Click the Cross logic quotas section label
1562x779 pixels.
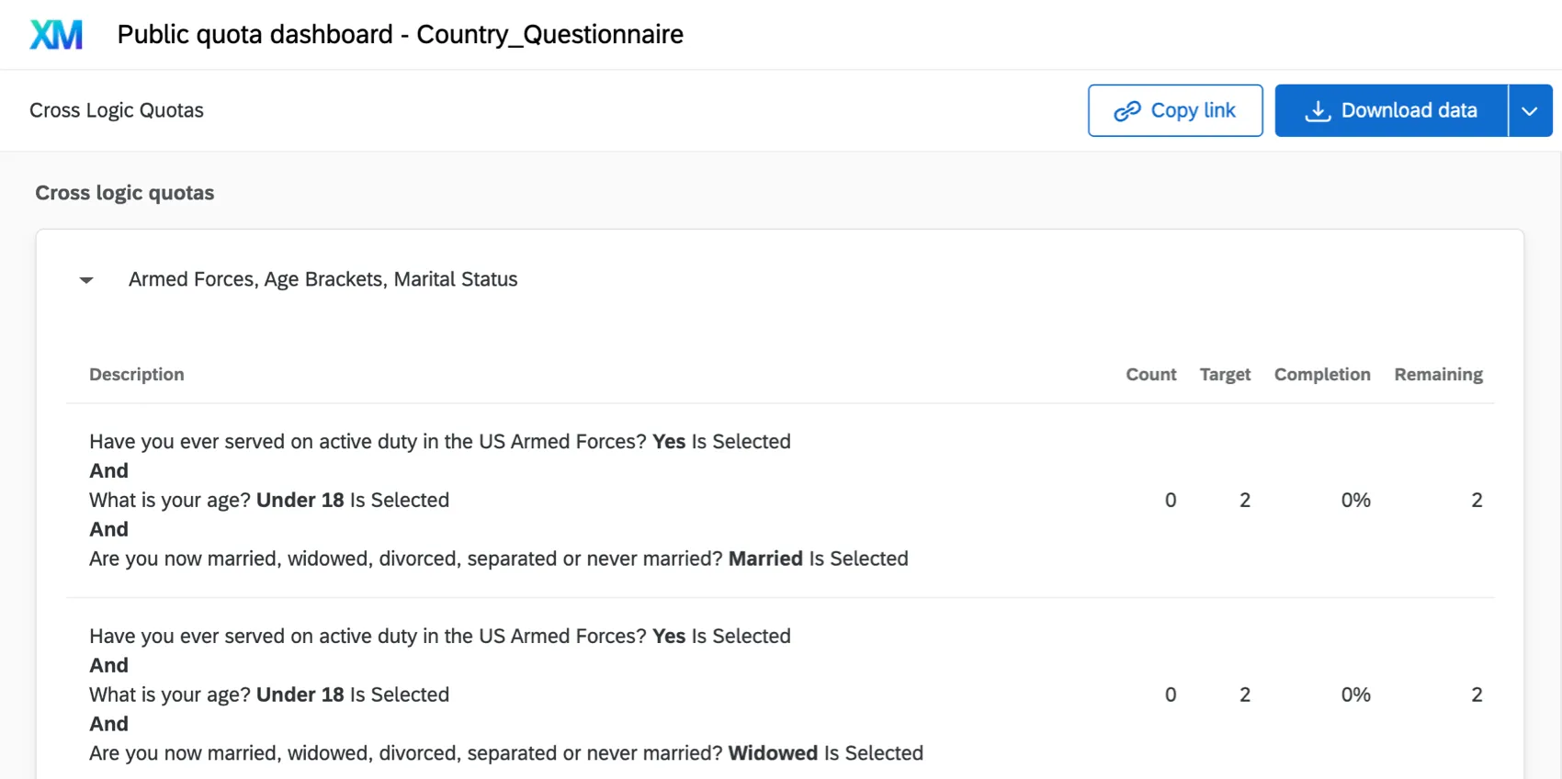click(x=125, y=192)
